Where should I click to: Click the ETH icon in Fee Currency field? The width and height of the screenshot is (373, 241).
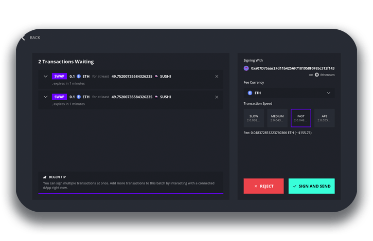pos(250,93)
